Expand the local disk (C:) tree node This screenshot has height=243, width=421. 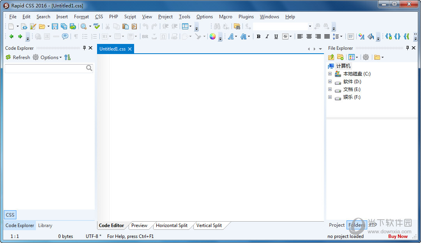click(330, 74)
